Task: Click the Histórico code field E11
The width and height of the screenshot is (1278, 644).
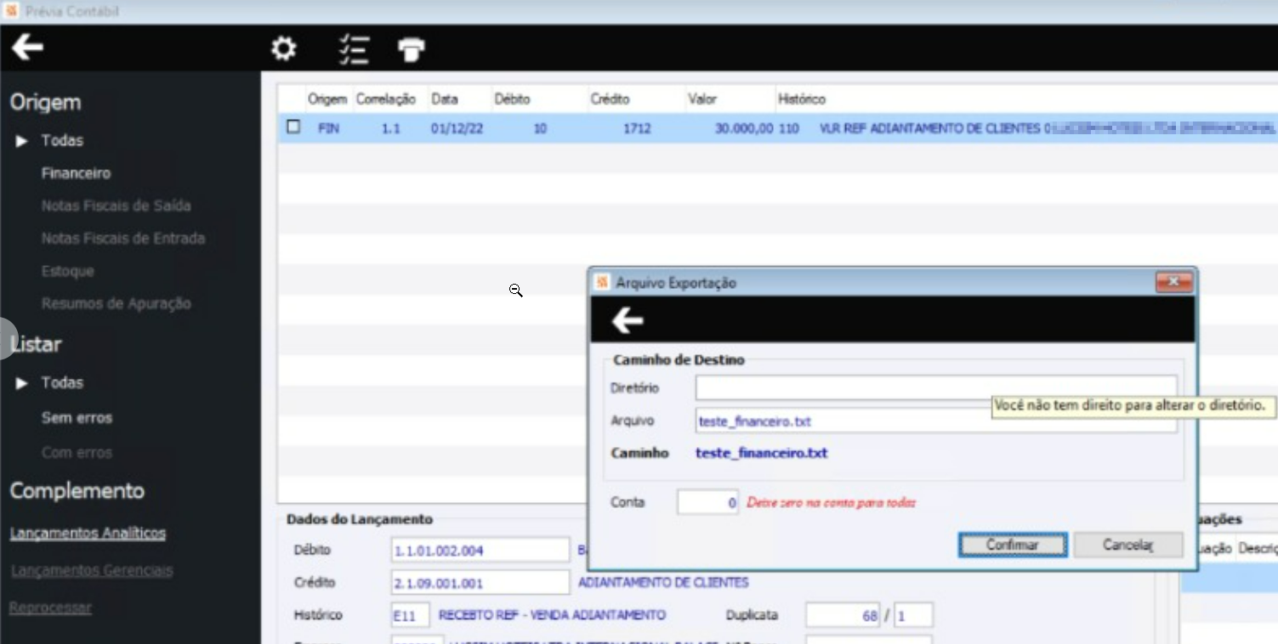Action: pos(410,615)
